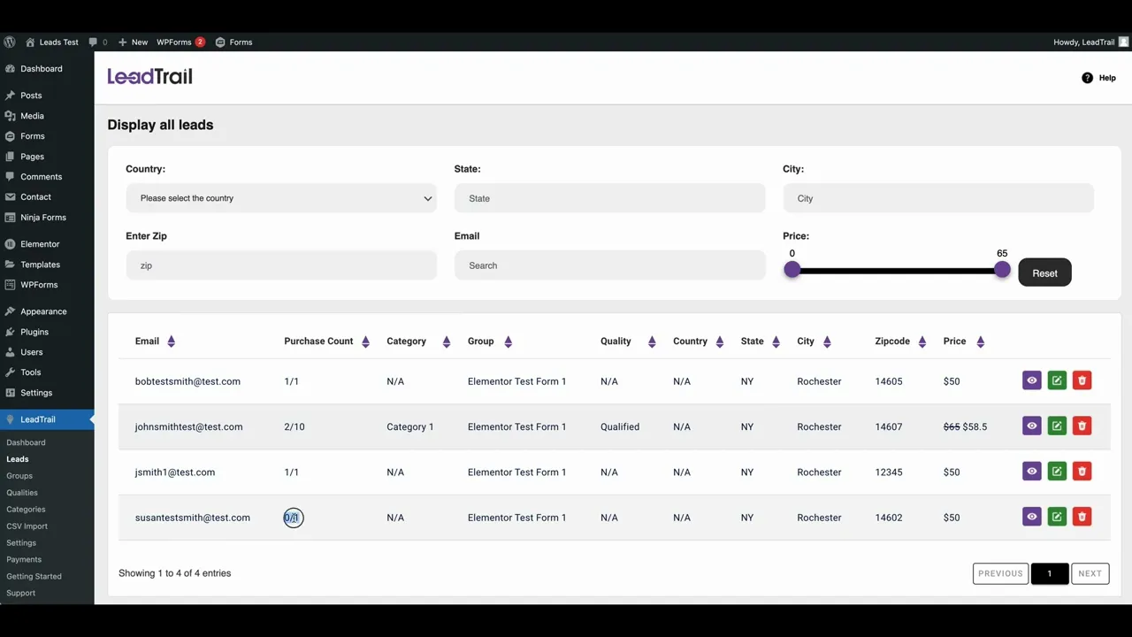Open LeadTrail Getting Started submenu
Screen dimensions: 1132x637
[x=34, y=576]
